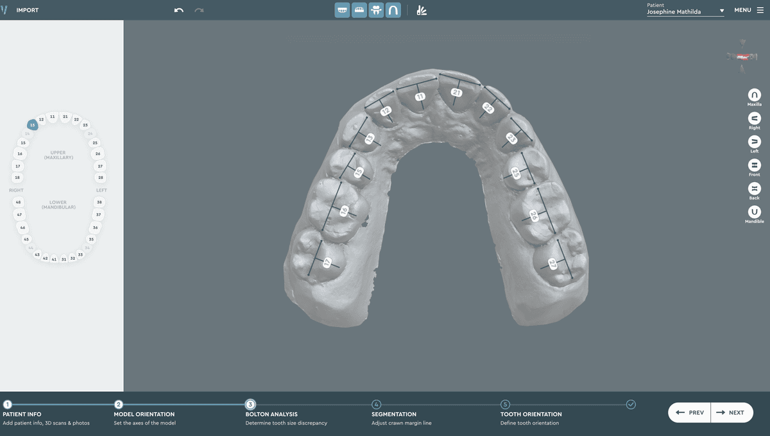The width and height of the screenshot is (770, 436).
Task: Switch to Mandible view
Action: 754,212
